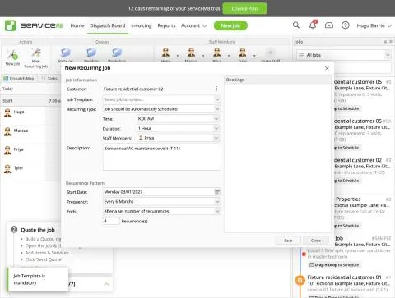Save the recurring job

coord(288,241)
